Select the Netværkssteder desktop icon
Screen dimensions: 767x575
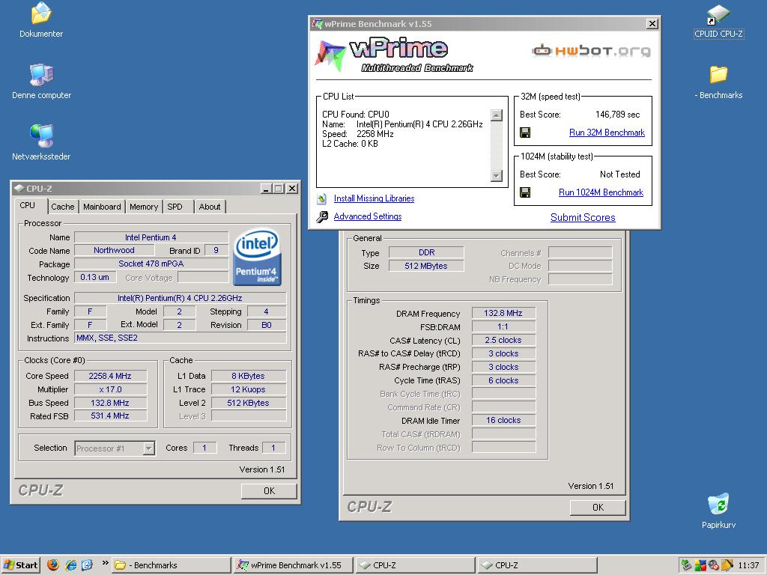coord(41,136)
